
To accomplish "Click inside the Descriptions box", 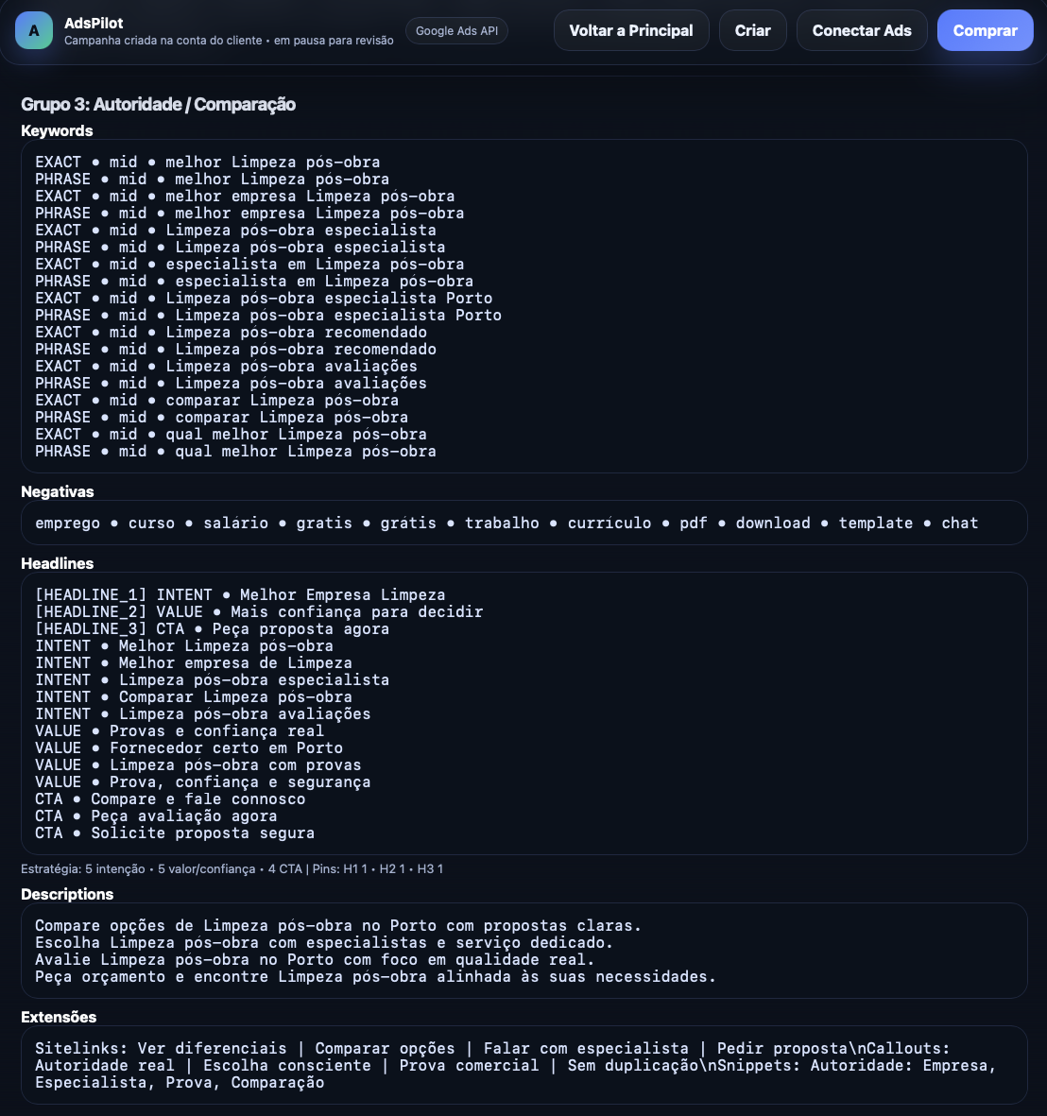I will (523, 951).
